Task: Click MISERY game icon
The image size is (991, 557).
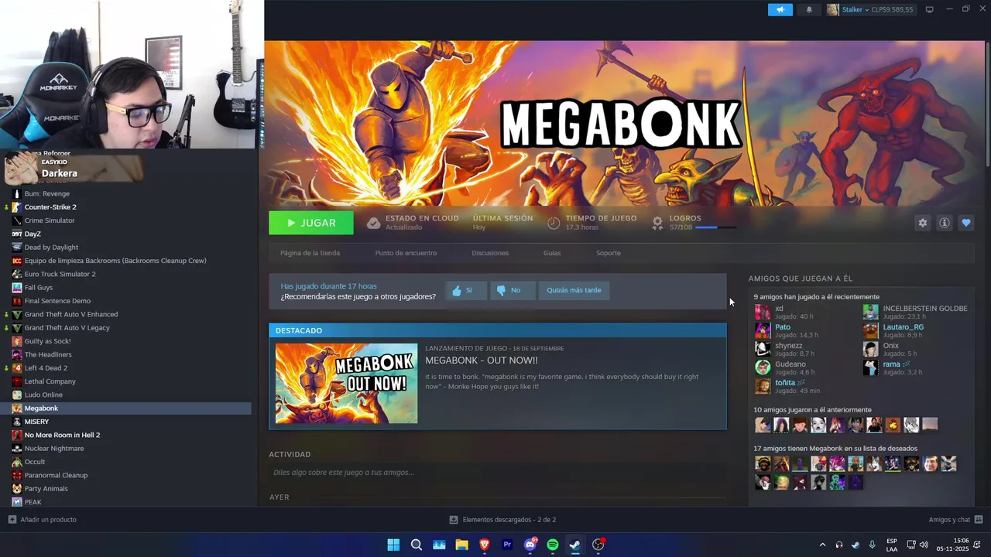Action: coord(17,422)
